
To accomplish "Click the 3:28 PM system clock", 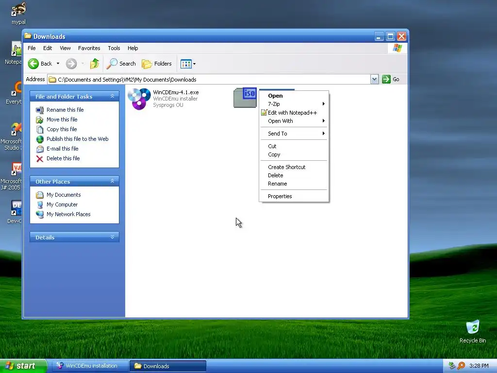I will click(x=479, y=366).
